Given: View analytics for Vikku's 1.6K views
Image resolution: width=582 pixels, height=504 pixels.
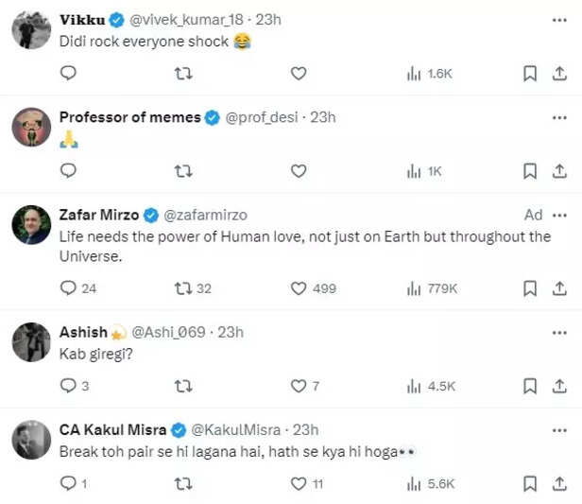Looking at the screenshot, I should click(x=432, y=73).
